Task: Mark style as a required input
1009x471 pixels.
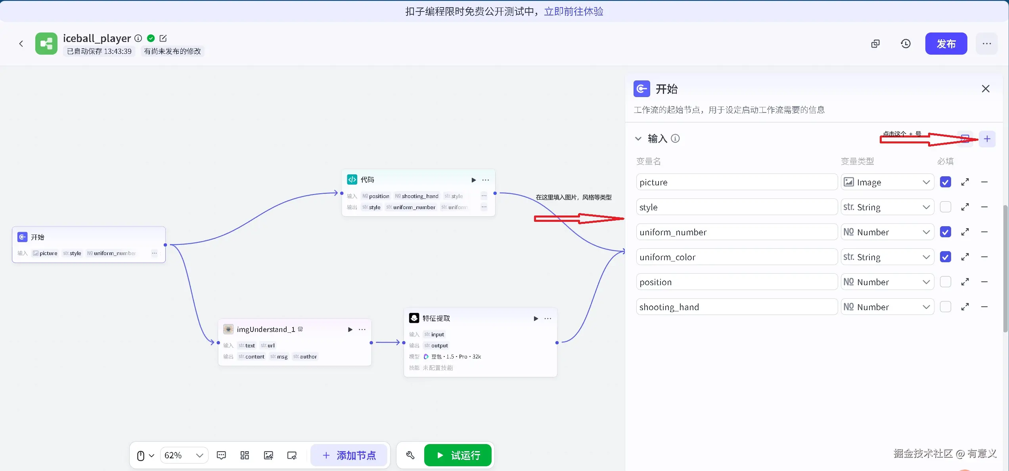Action: (x=945, y=207)
